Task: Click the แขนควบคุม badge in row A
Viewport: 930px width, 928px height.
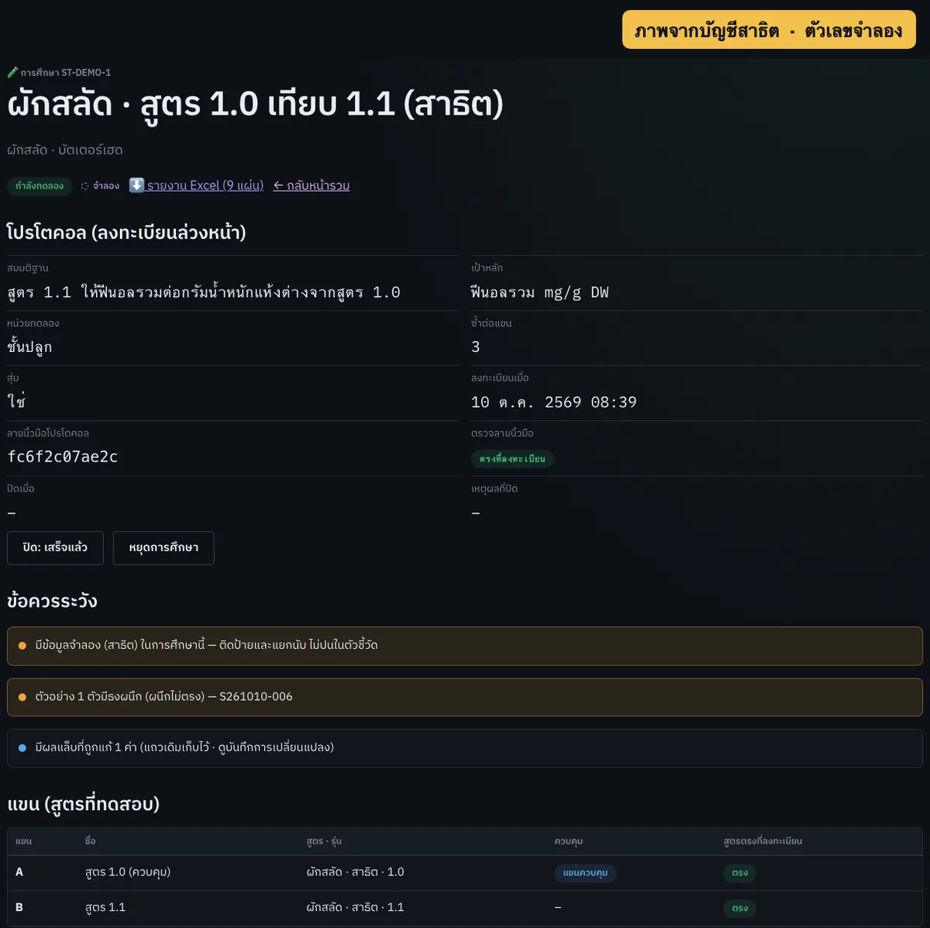Action: (x=585, y=873)
